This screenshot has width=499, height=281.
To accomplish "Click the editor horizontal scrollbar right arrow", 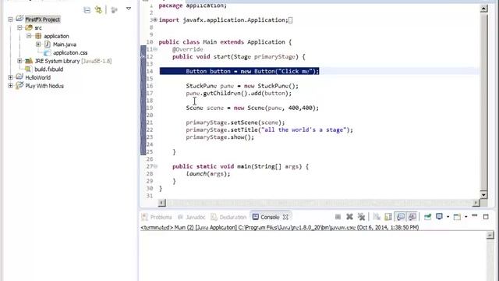I will [x=476, y=203].
